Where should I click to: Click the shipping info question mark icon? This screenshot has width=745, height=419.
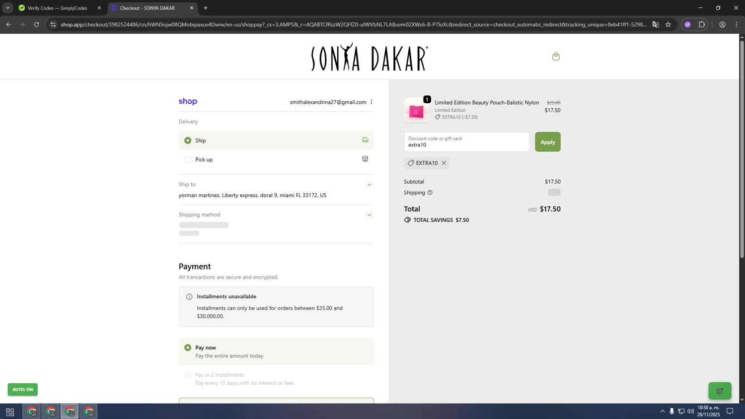pos(430,193)
